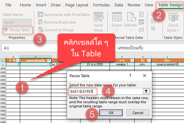
Task: Open the Review tab
Action: pyautogui.click(x=134, y=5)
